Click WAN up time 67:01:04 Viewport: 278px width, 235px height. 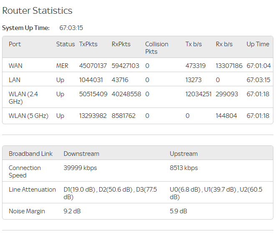[259, 66]
